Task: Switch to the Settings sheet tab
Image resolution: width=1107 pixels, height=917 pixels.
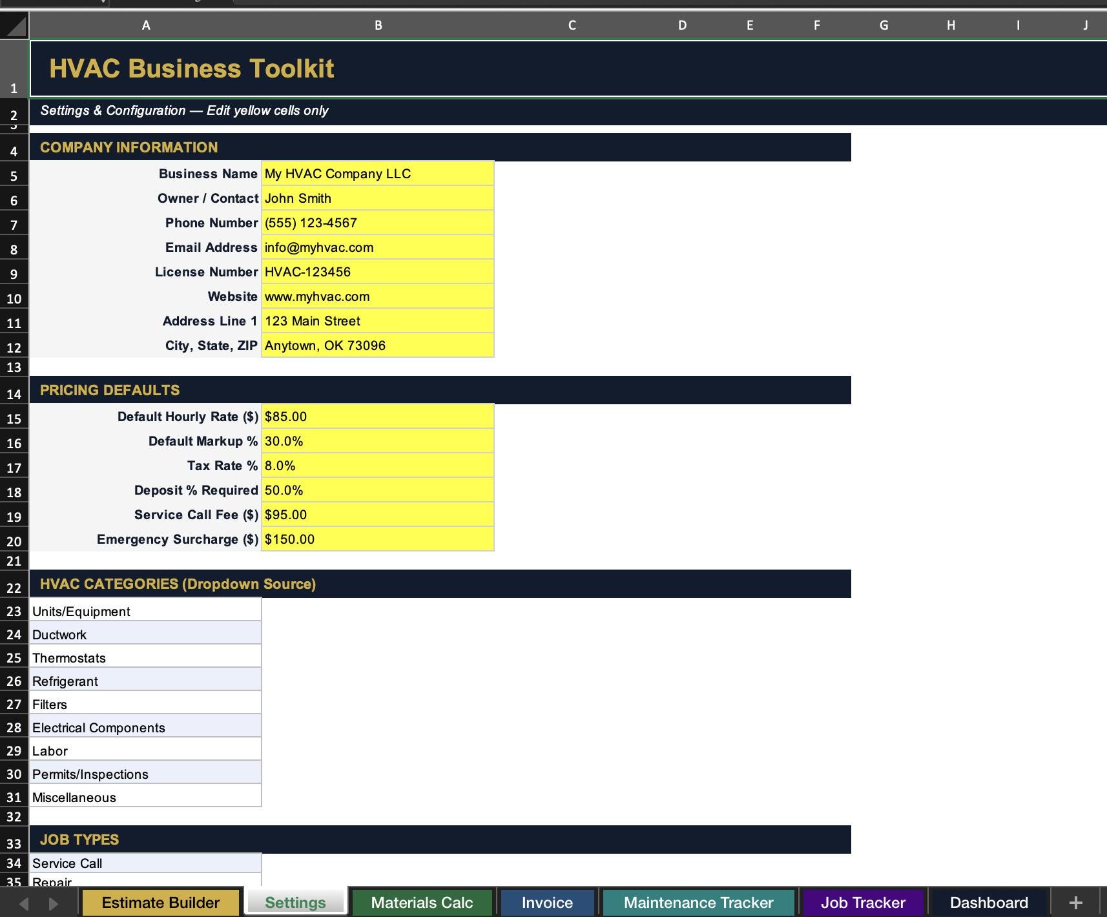Action: (x=295, y=903)
